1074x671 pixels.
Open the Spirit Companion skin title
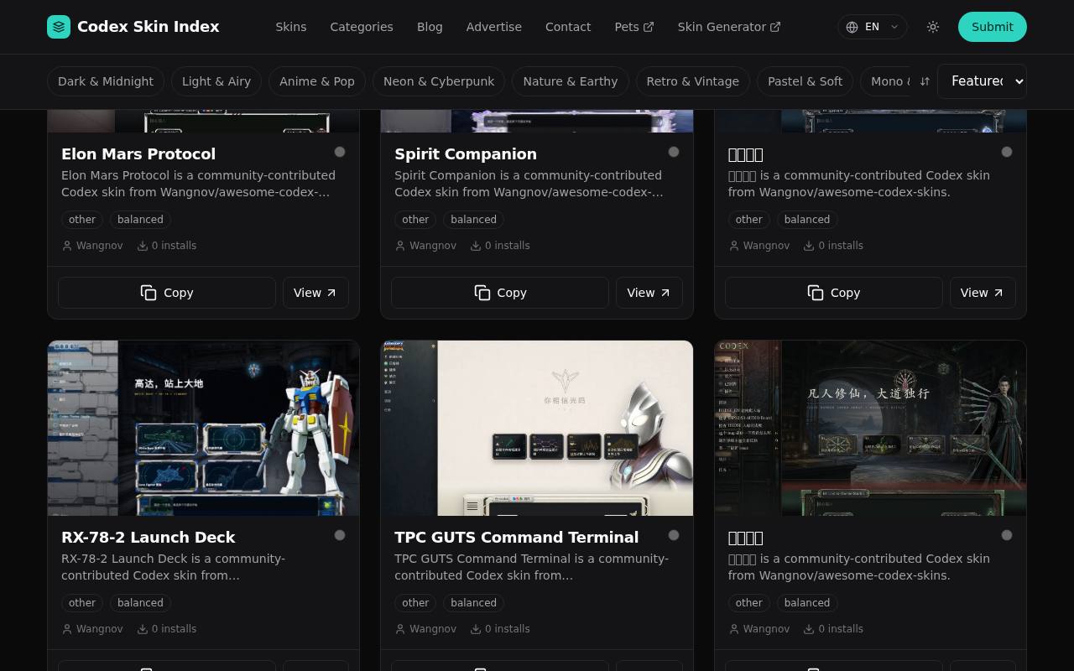click(466, 154)
